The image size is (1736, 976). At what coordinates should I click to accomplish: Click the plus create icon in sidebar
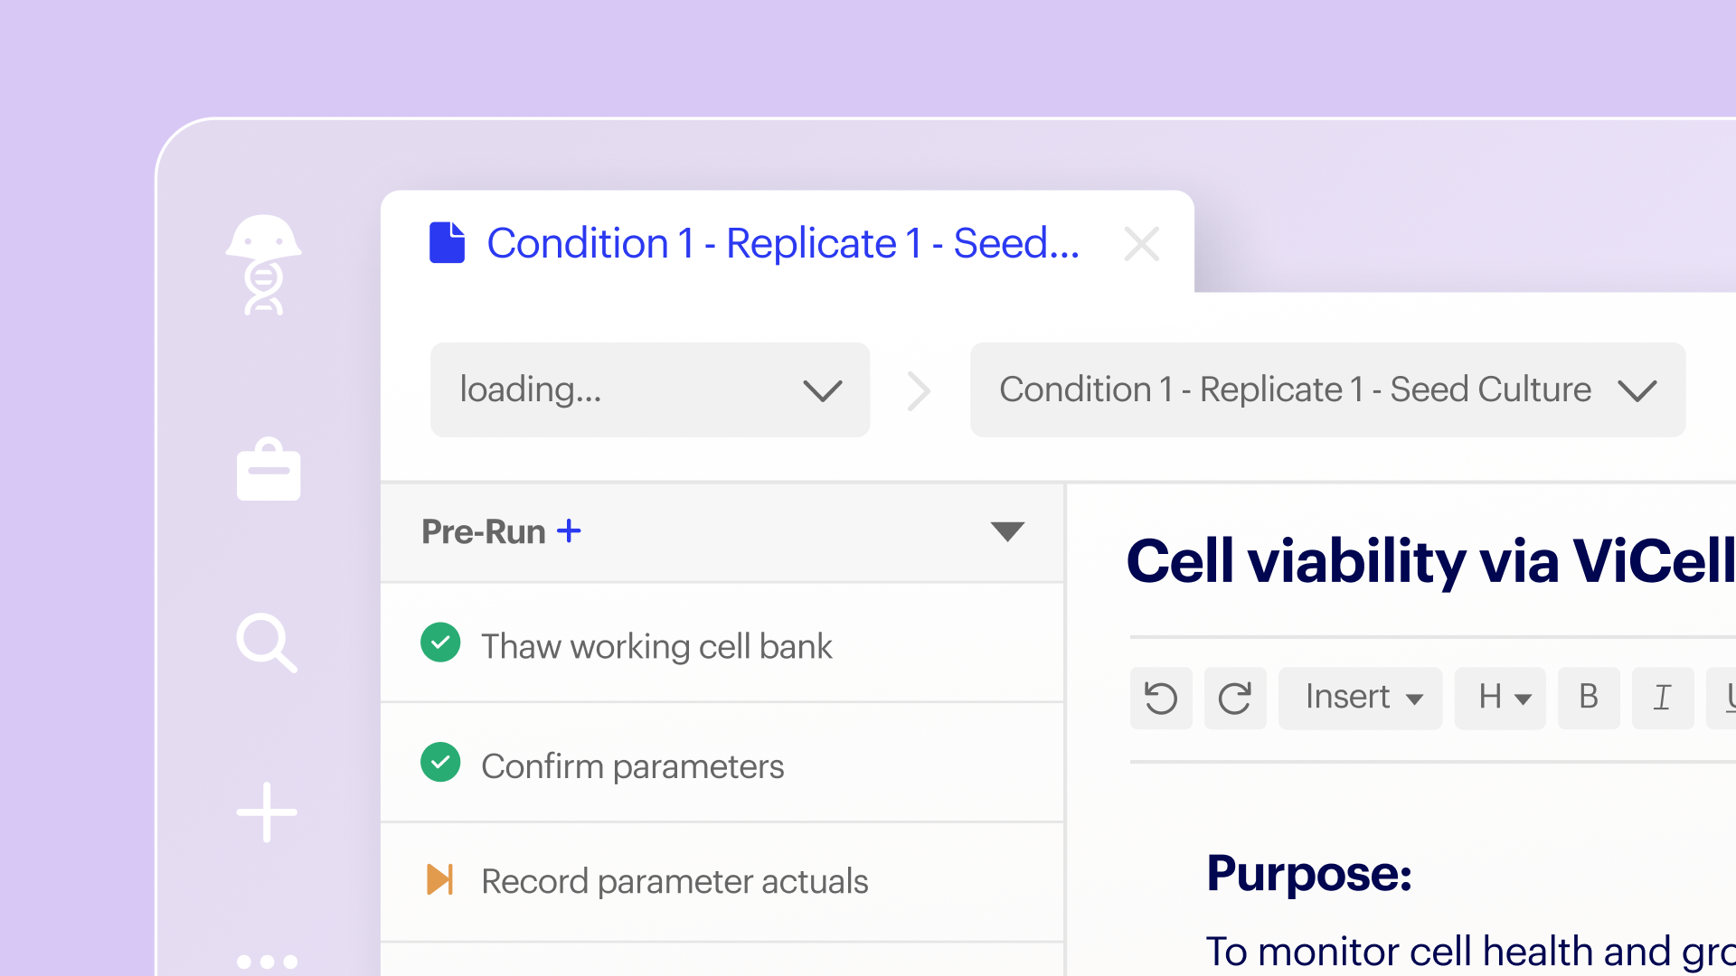point(267,812)
